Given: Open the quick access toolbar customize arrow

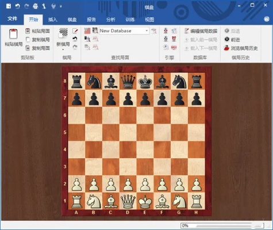Looking at the screenshot, I should pos(61,6).
